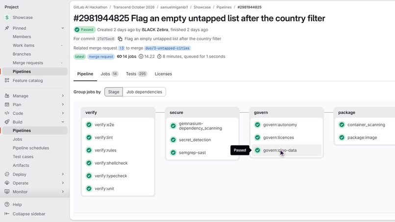This screenshot has height=222, width=395.
Task: Go to GitLab AI Hackathon breadcrumb
Action: click(90, 7)
